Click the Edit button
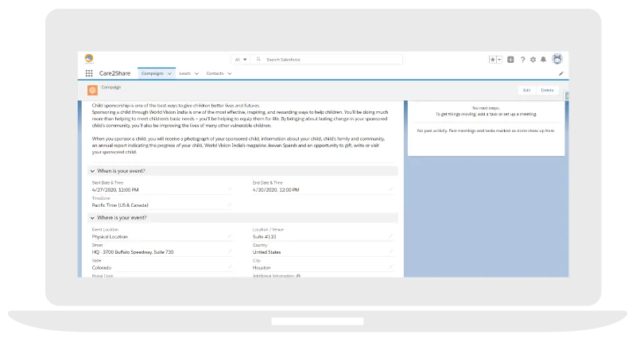 click(x=527, y=90)
